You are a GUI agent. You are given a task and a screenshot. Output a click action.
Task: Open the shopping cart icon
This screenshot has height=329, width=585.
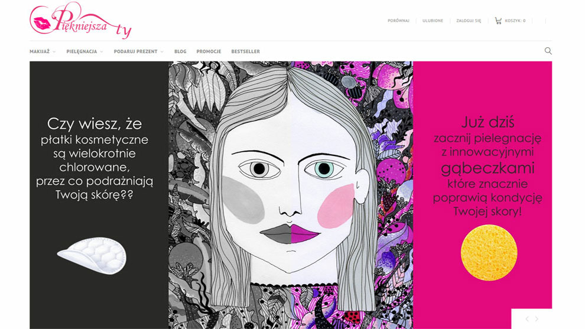click(x=498, y=21)
